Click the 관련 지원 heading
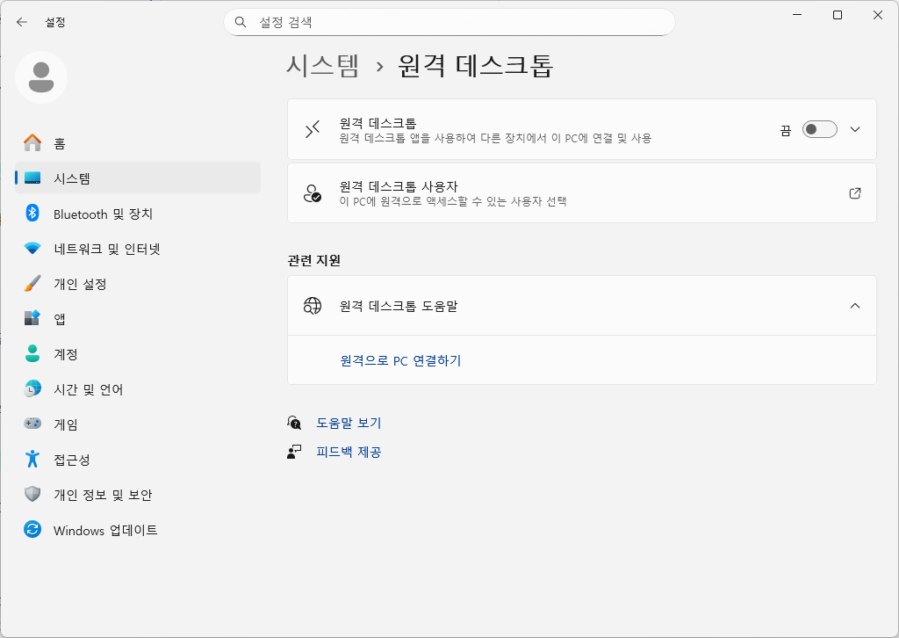This screenshot has height=638, width=899. (x=314, y=260)
